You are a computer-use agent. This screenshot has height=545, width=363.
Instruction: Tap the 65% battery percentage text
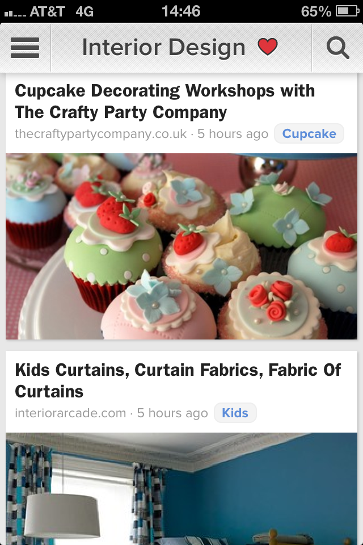[x=316, y=12]
